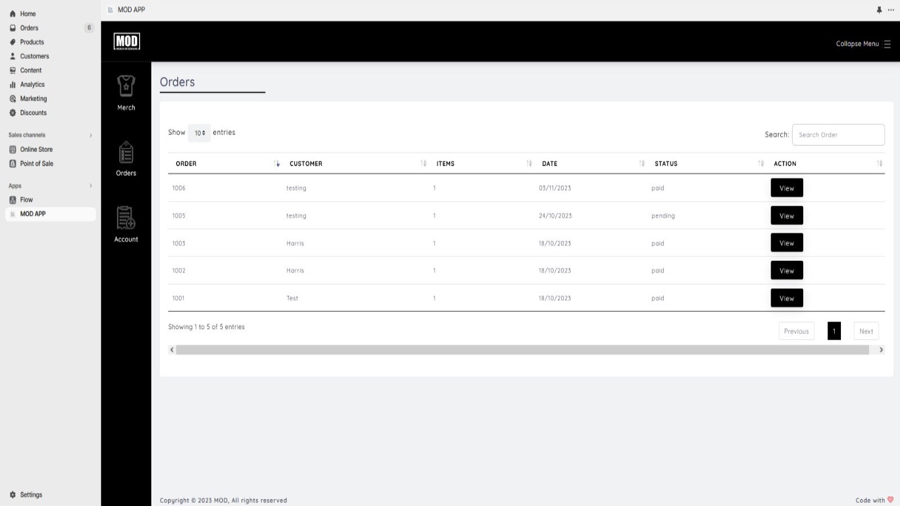Open the Merch shirt icon
The width and height of the screenshot is (900, 506).
(126, 86)
